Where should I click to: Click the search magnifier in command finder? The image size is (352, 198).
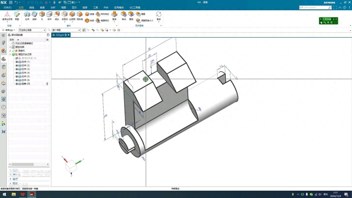click(x=330, y=7)
